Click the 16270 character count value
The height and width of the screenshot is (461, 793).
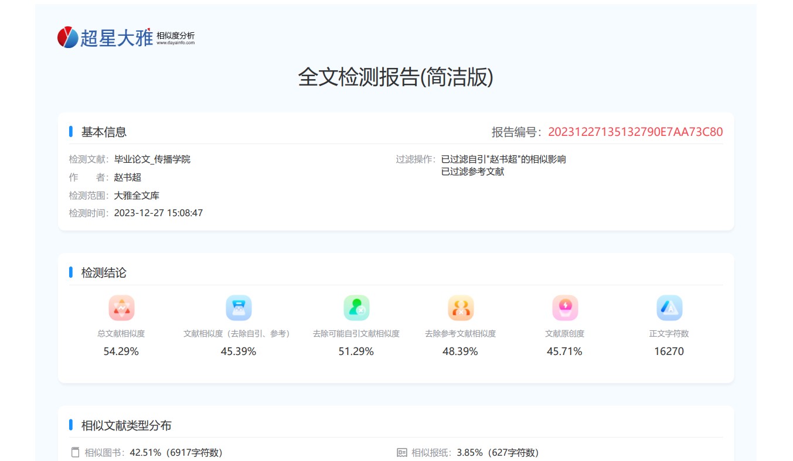coord(669,351)
